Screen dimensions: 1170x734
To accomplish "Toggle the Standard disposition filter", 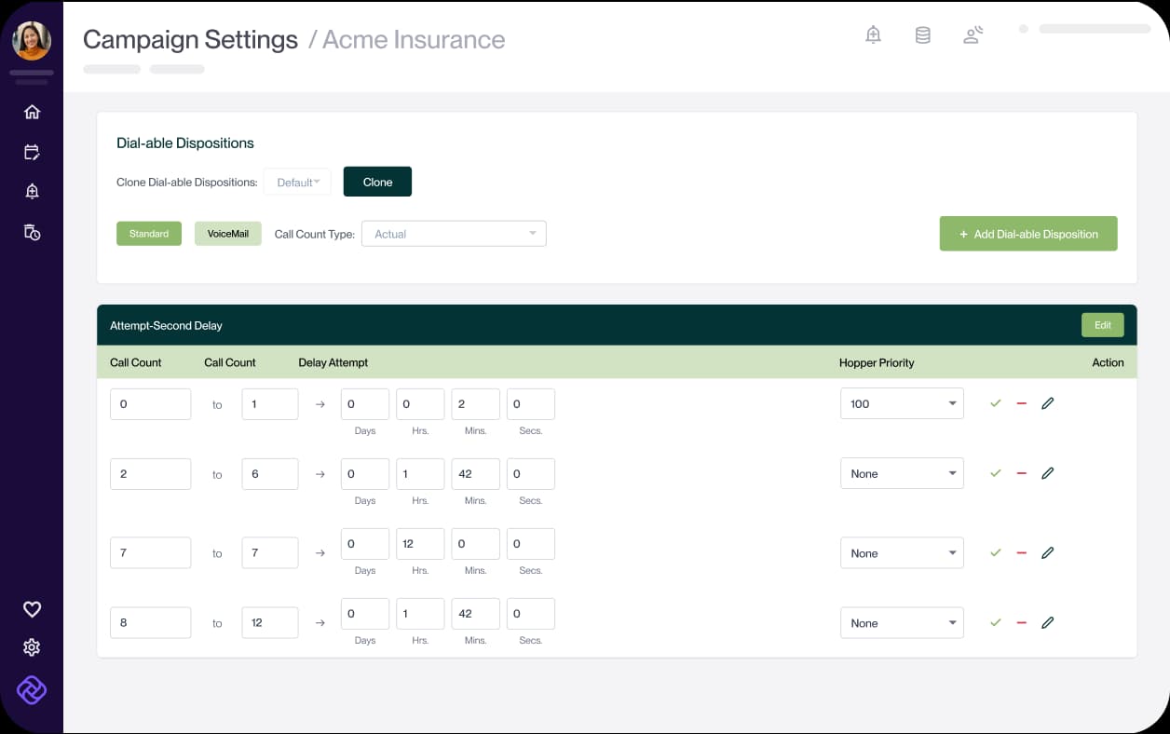I will point(149,234).
